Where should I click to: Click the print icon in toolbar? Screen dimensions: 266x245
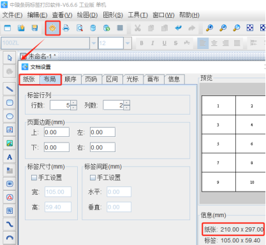[66, 28]
